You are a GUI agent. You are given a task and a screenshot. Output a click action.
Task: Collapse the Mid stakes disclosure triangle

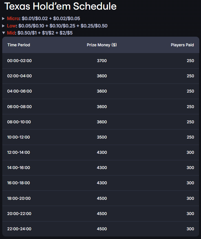(x=4, y=33)
